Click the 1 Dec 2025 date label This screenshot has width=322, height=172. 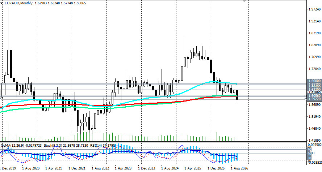tap(216, 168)
